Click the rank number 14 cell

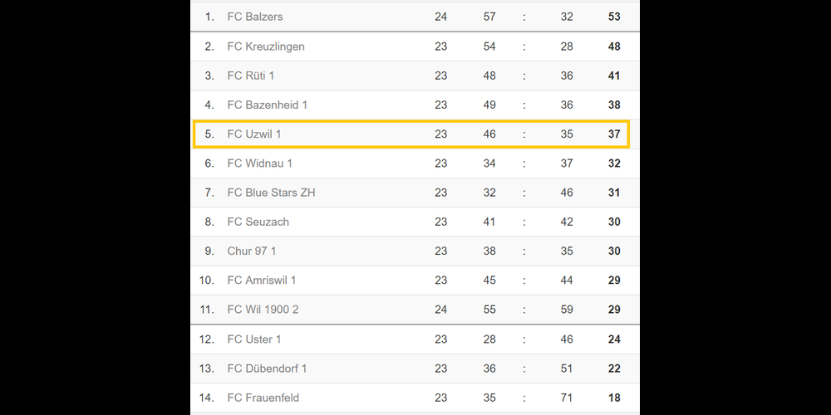pos(207,398)
